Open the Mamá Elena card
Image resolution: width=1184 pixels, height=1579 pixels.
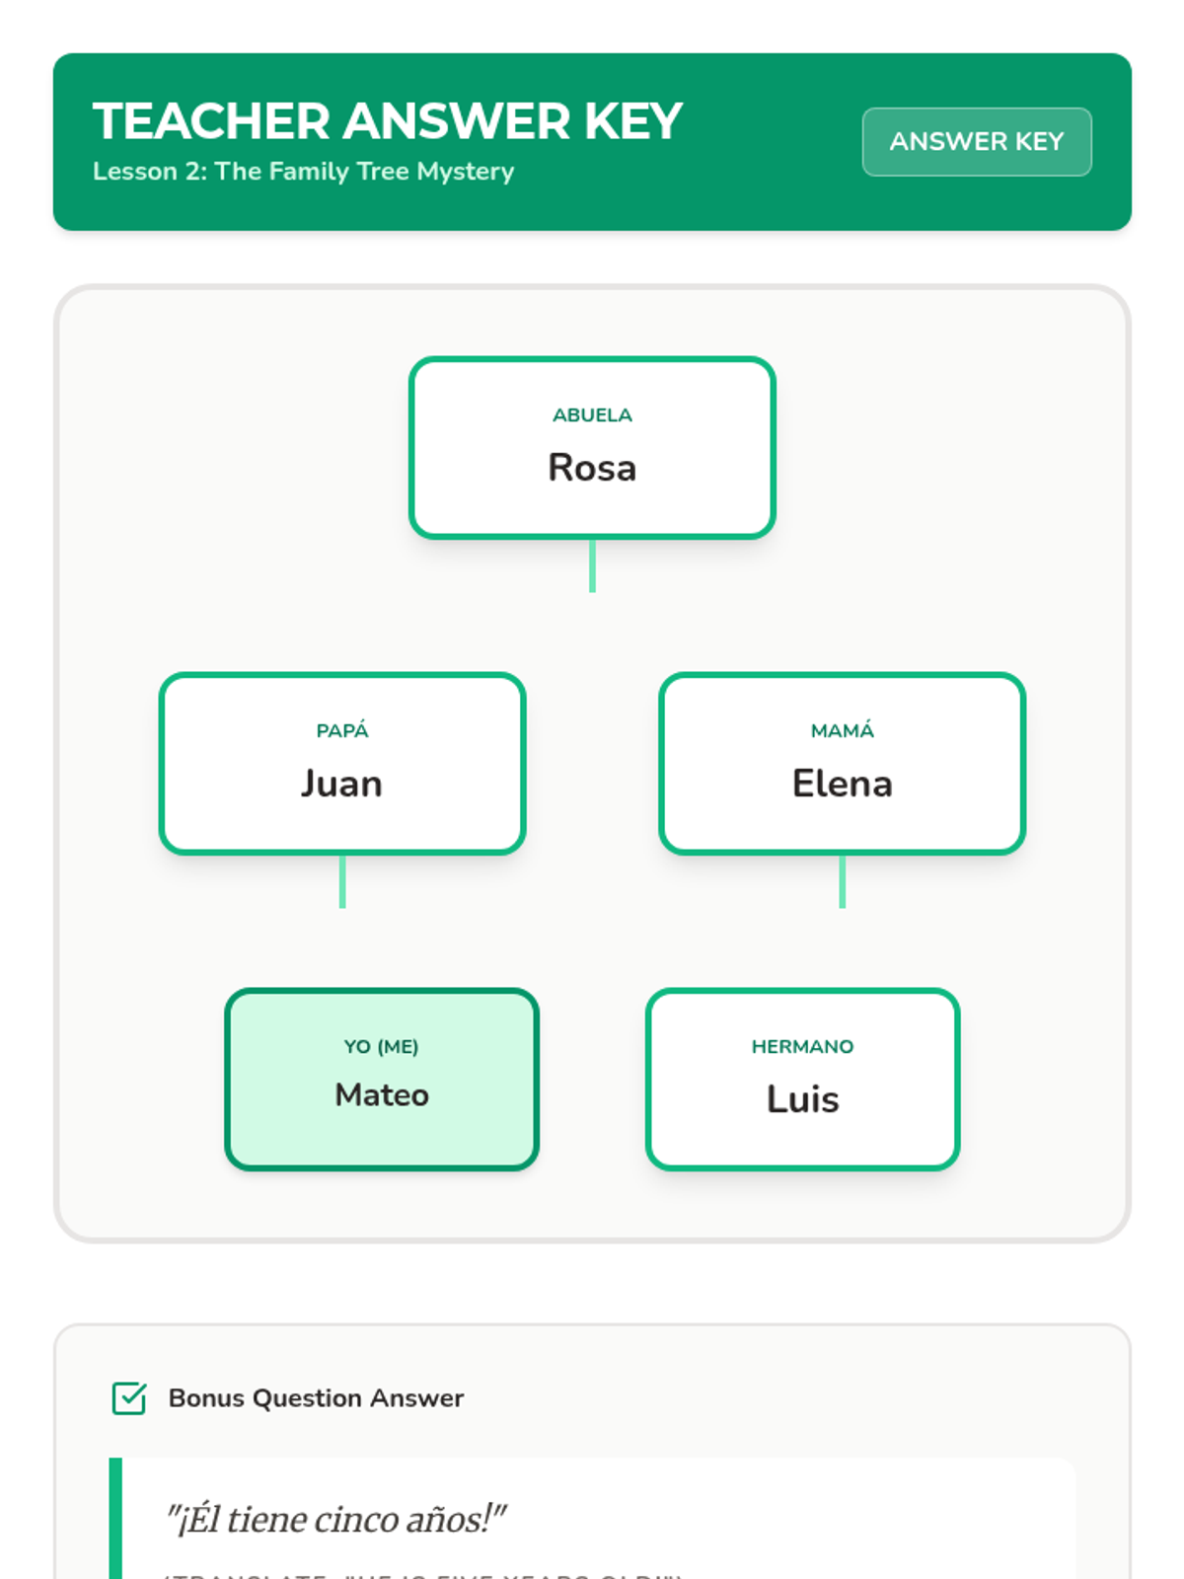coord(842,764)
